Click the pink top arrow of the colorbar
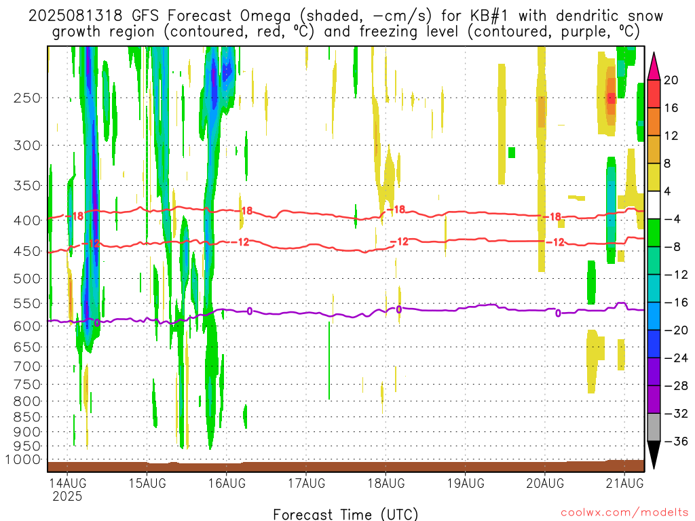This screenshot has height=521, width=695. 654,66
